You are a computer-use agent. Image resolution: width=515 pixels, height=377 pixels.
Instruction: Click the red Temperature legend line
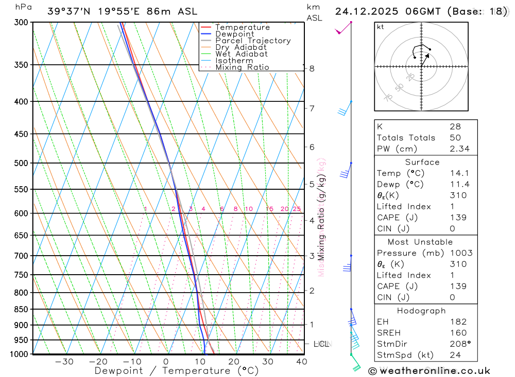[x=206, y=27]
